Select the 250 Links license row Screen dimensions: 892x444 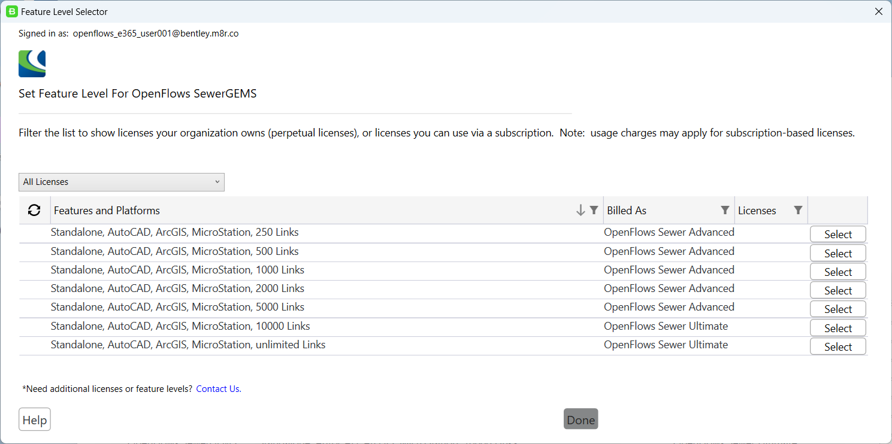[x=837, y=233]
